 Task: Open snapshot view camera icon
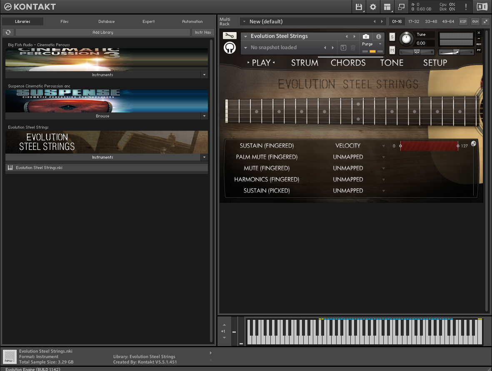(365, 36)
